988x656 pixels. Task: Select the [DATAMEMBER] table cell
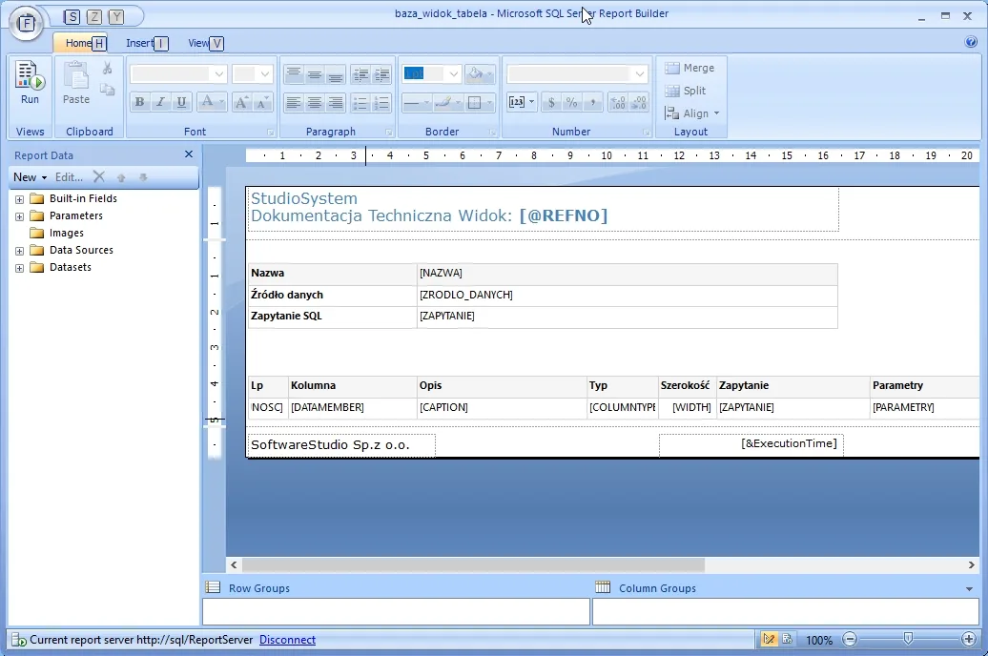[x=352, y=408]
